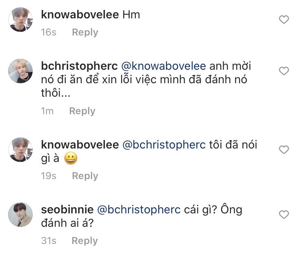Heart the "tôi đã nói gì à" comment
Screen dimensions: 306x257
point(283,150)
